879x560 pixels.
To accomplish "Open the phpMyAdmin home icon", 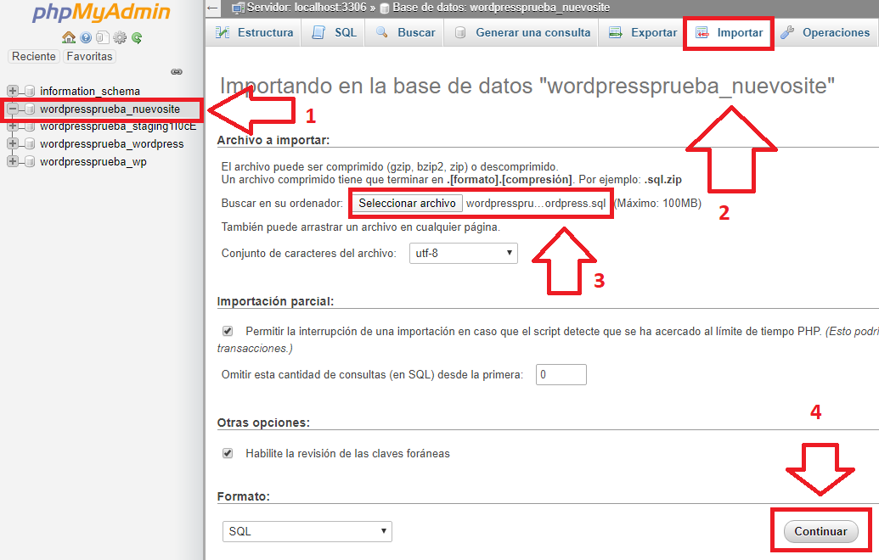I will click(x=69, y=37).
